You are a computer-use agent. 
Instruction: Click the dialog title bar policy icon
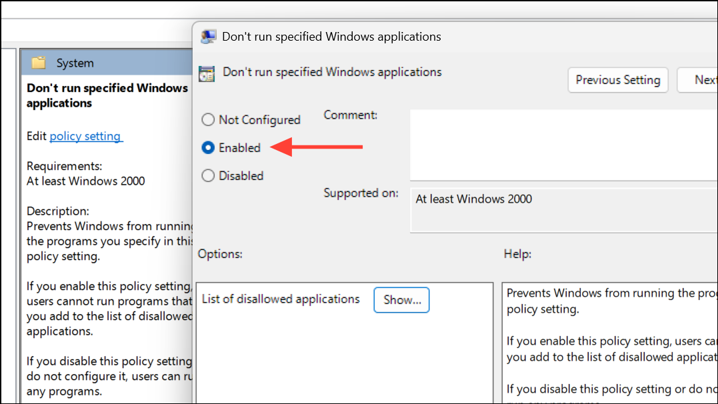point(209,37)
